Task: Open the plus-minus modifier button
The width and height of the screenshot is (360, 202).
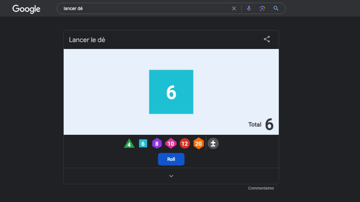Action: [213, 143]
